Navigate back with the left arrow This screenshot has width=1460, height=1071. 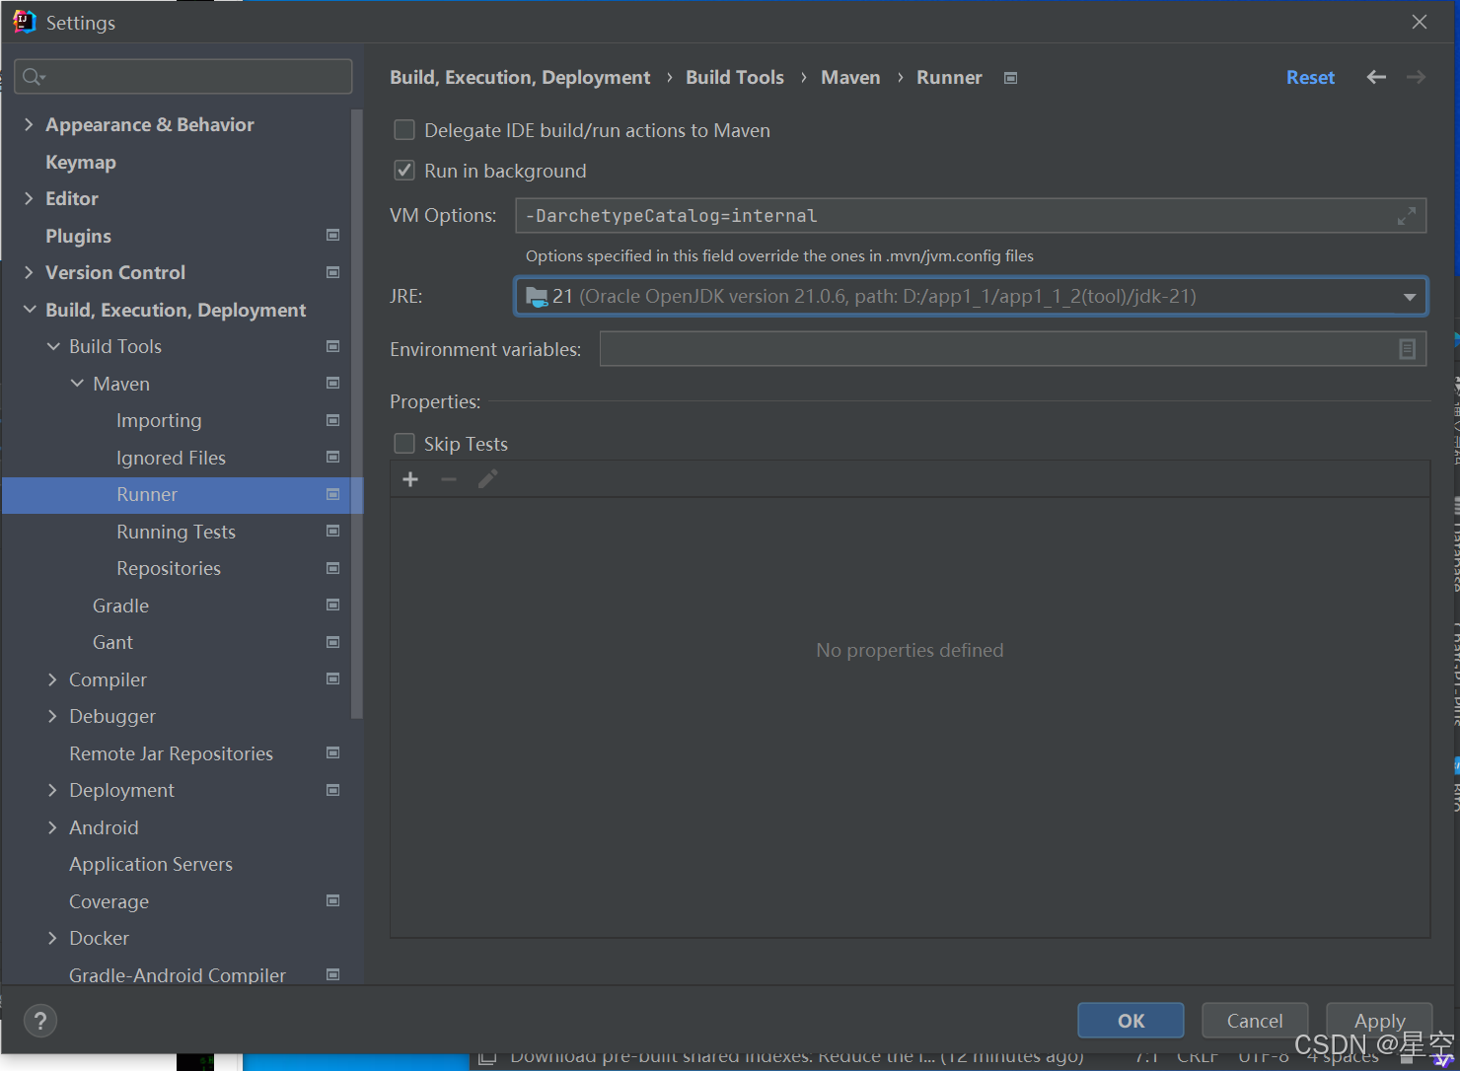[x=1376, y=77]
